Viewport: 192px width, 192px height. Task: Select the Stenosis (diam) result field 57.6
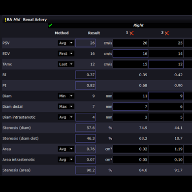86,128
